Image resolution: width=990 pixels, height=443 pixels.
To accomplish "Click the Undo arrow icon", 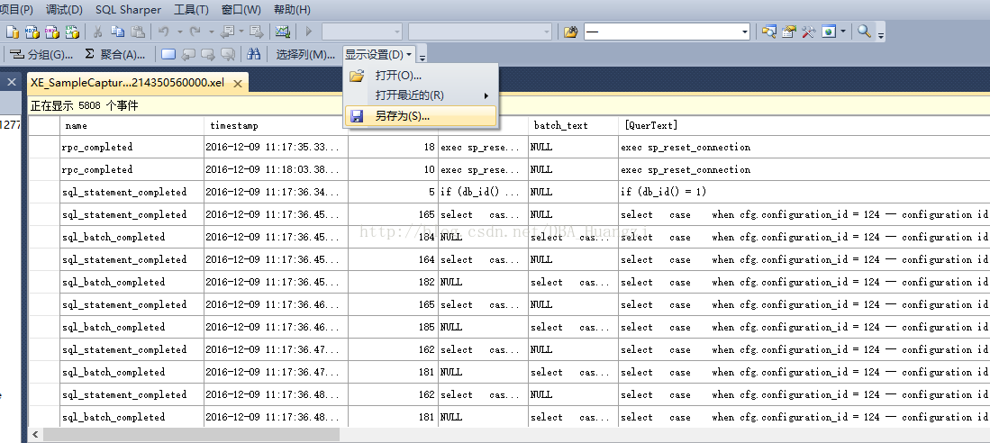I will 164,32.
